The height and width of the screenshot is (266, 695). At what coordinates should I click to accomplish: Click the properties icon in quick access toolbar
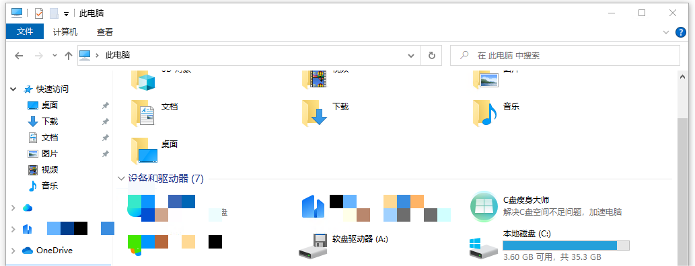pyautogui.click(x=39, y=13)
